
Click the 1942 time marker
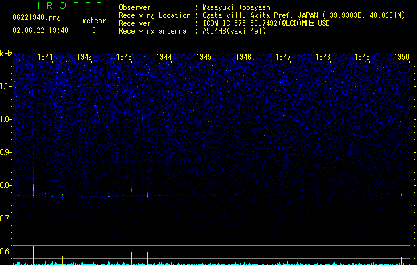[x=84, y=56]
